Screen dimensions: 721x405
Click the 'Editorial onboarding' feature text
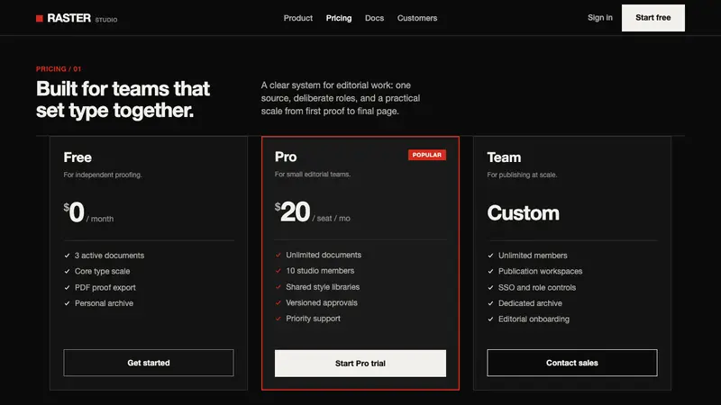534,319
